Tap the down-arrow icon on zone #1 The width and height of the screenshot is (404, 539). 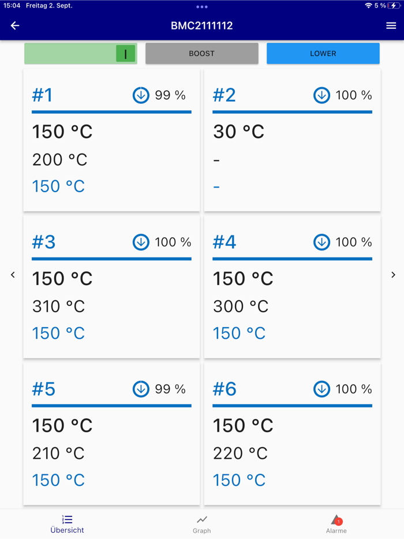[141, 95]
